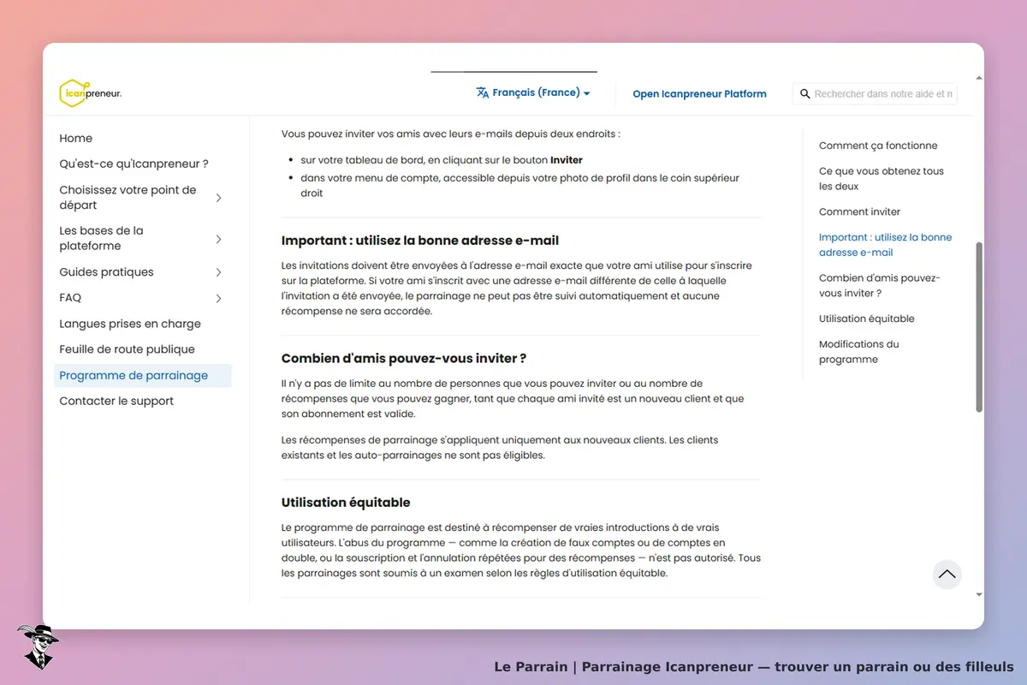Jump to 'Comment inviter' section
The image size is (1027, 685).
[x=859, y=211]
